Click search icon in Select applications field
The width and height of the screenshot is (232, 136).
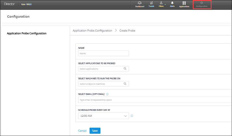click(x=125, y=69)
